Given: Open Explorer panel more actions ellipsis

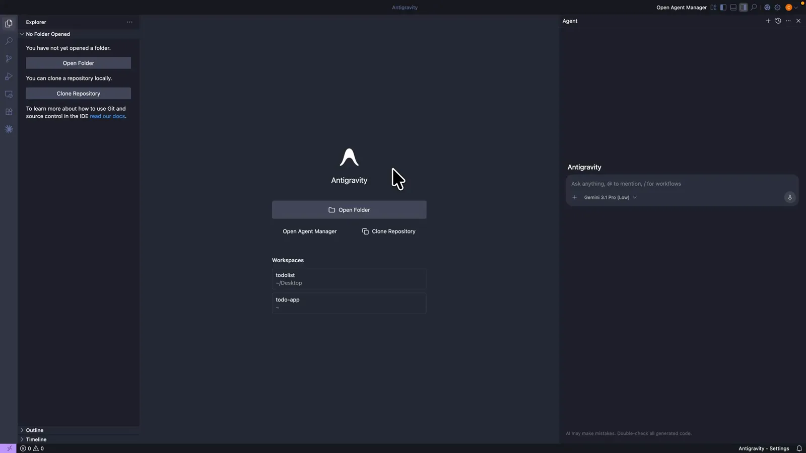Looking at the screenshot, I should pyautogui.click(x=129, y=22).
